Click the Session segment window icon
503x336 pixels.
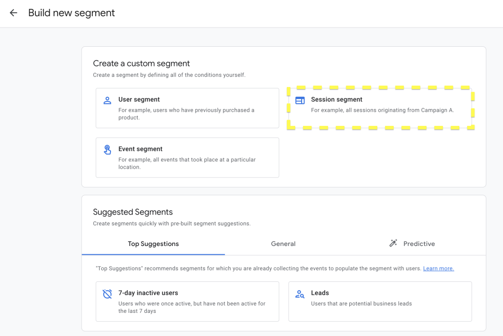click(x=300, y=100)
